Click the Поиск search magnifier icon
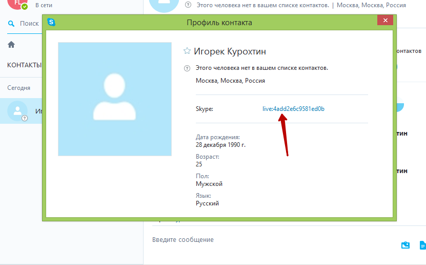 click(11, 24)
